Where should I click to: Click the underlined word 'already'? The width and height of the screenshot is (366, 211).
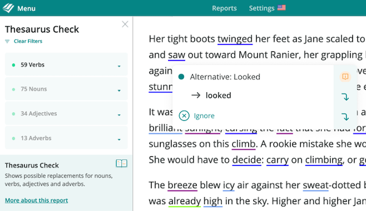point(184,201)
